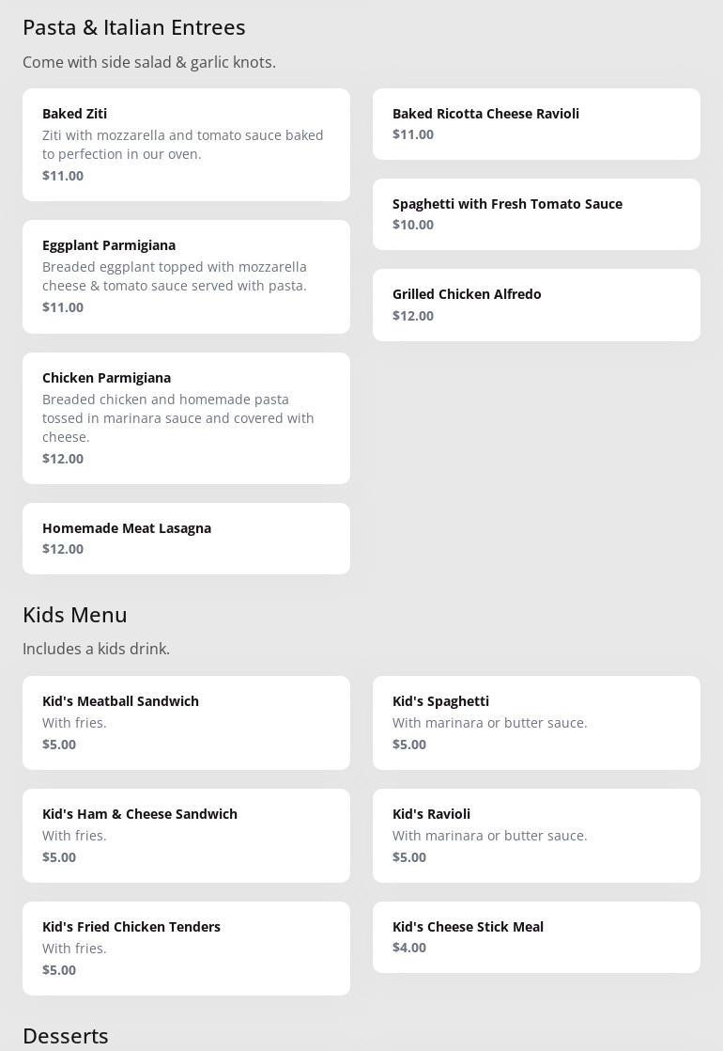
Task: Click the "Includes a kids drink" note
Action: pos(96,649)
